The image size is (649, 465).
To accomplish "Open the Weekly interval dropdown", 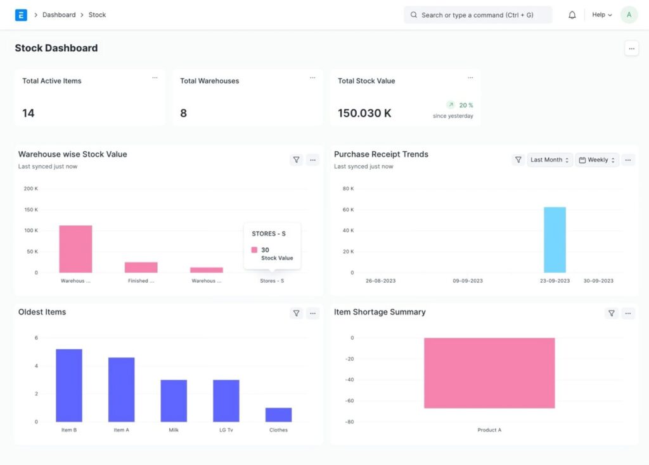I will [596, 160].
